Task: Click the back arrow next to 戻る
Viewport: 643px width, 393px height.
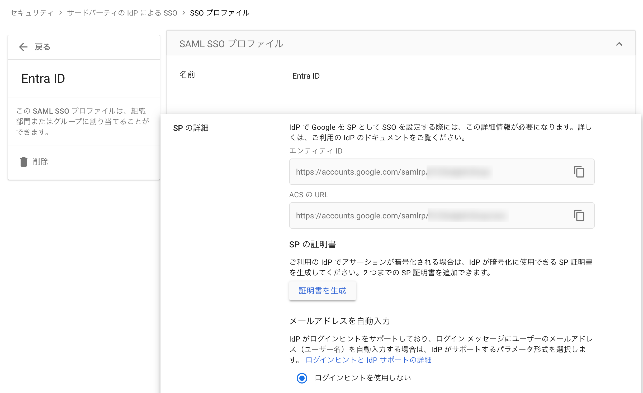Action: coord(23,47)
